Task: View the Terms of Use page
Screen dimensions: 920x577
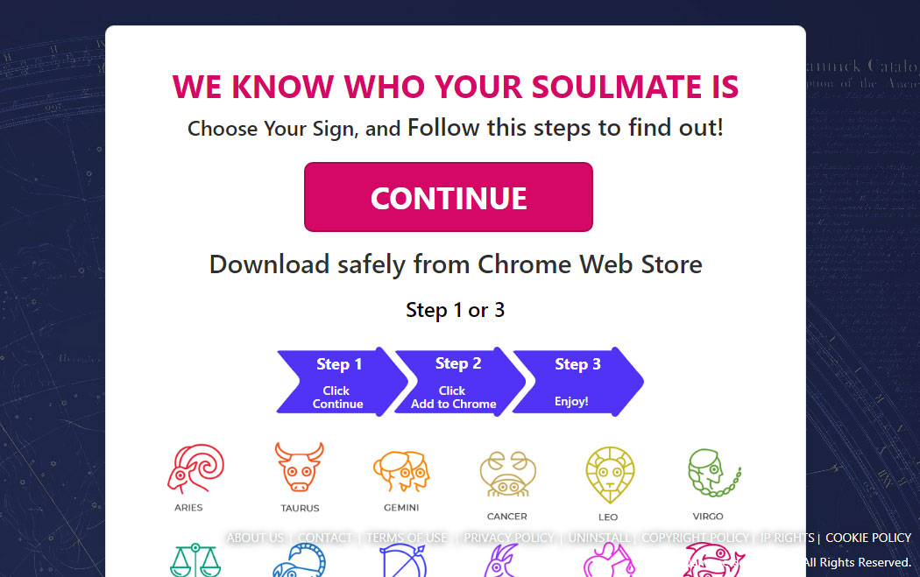Action: (407, 538)
